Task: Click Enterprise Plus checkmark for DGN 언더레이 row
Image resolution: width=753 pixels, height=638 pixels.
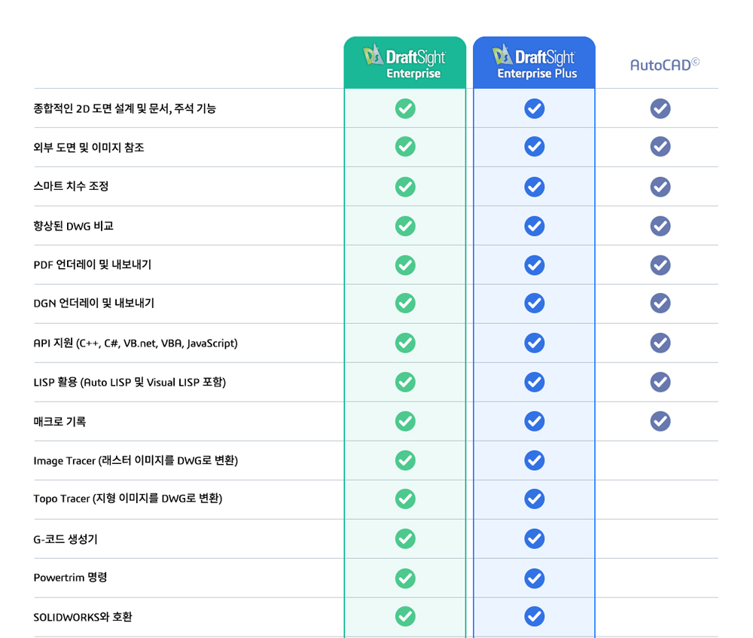Action: pyautogui.click(x=535, y=303)
